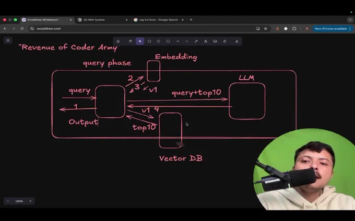The height and width of the screenshot is (221, 355).
Task: Close the Excalidraw Whiteboard tab
Action: click(70, 20)
